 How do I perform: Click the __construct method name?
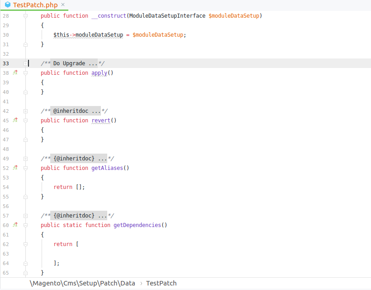coord(109,16)
